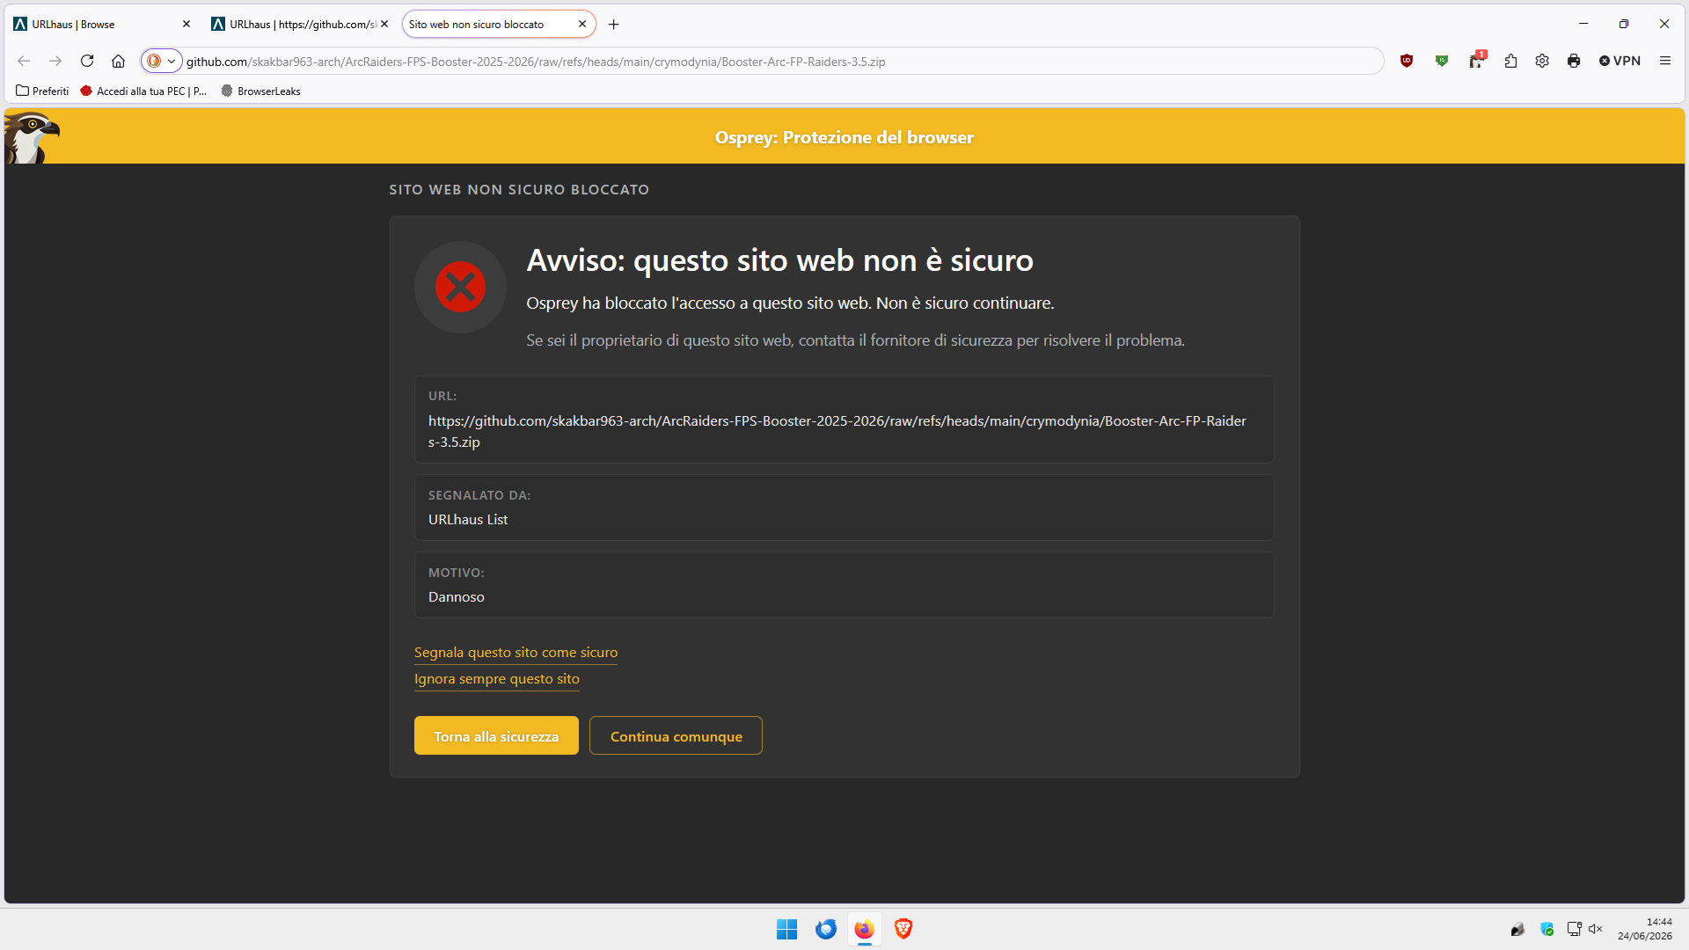Click the 'URLhaus List' reporter text
The height and width of the screenshot is (950, 1689).
point(468,520)
